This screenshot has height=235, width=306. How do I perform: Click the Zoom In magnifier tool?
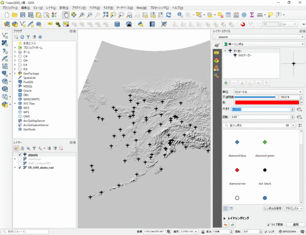pos(82,15)
